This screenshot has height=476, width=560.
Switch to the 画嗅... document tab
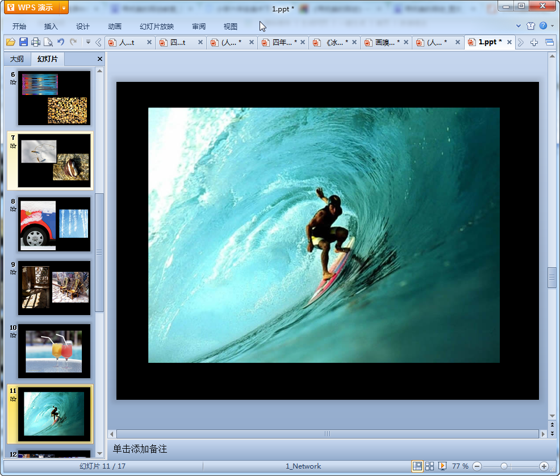(387, 42)
